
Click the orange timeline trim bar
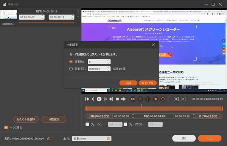point(154,108)
